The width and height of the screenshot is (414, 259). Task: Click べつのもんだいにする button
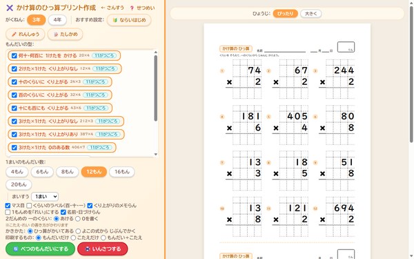41,249
